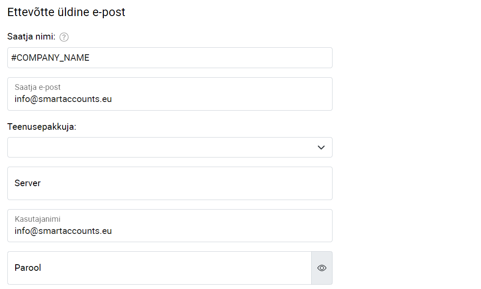The height and width of the screenshot is (289, 481).
Task: Expand the Teenusepakkuja chevron arrow
Action: (321, 148)
